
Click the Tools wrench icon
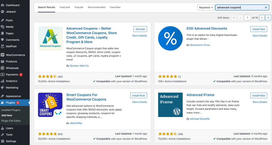[x=2, y=135]
